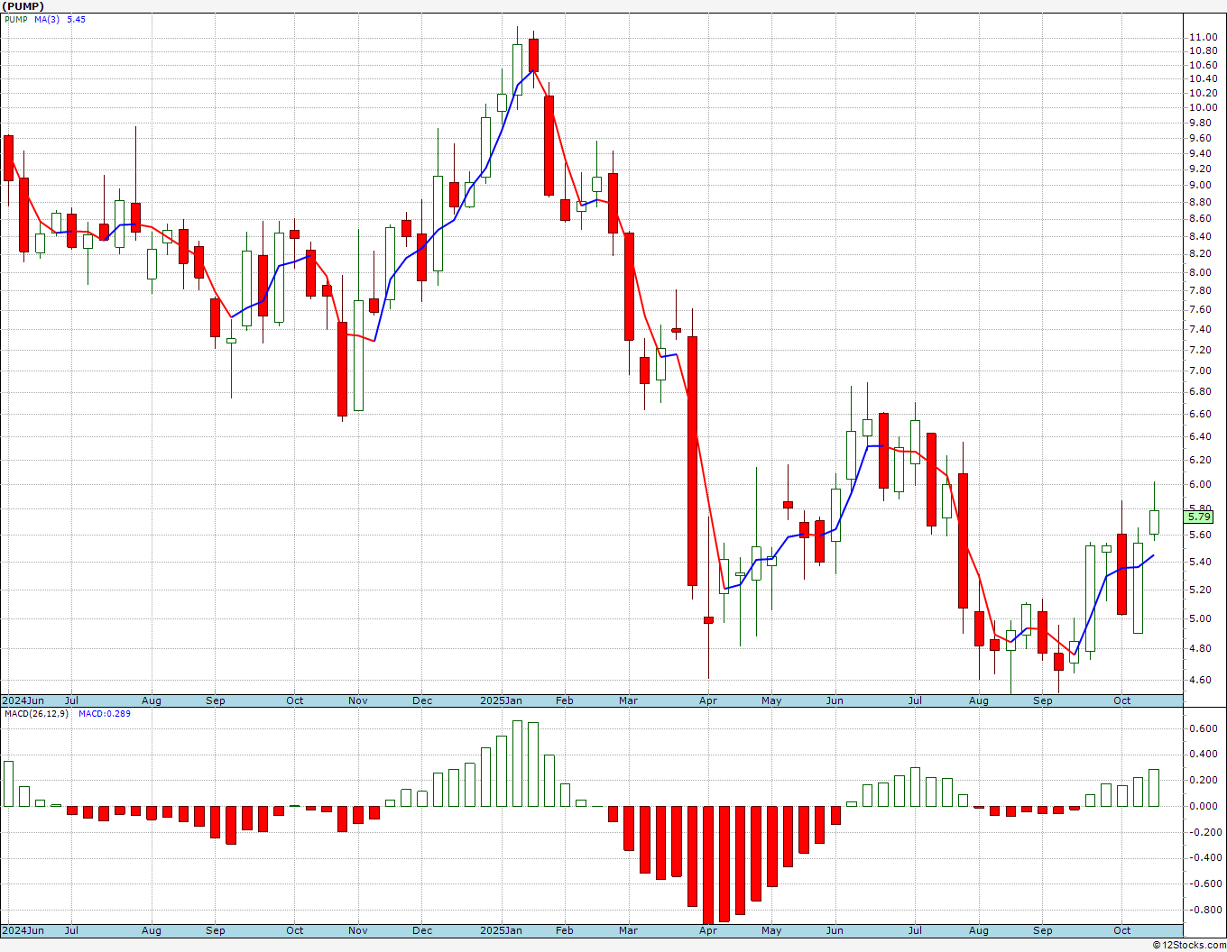This screenshot has height=952, width=1227.
Task: Click the 7.00 price axis label
Action: [x=1200, y=371]
